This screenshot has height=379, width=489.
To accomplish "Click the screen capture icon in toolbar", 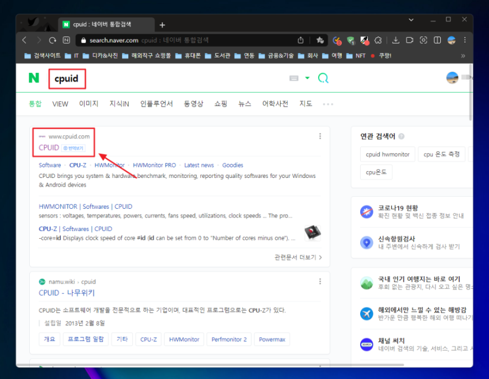I will [423, 40].
